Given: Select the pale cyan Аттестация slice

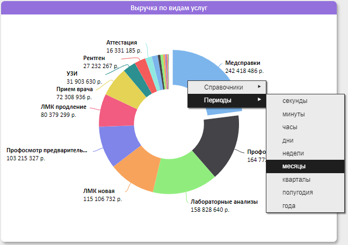Looking at the screenshot, I should tap(153, 73).
